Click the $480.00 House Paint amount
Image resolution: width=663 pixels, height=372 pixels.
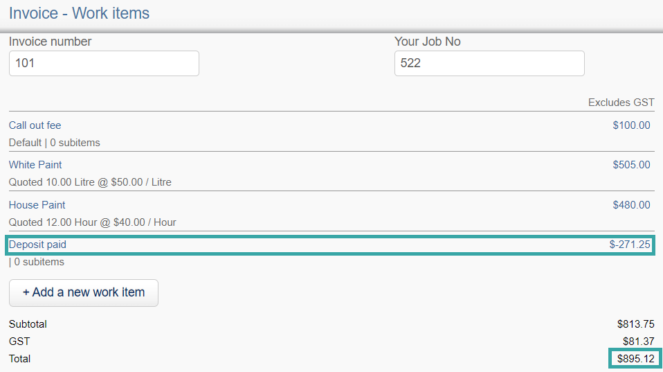coord(631,205)
